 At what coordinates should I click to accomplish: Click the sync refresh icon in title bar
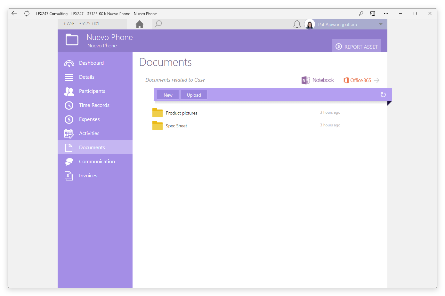pos(27,13)
